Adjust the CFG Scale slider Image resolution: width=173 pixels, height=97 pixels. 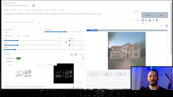point(44,50)
